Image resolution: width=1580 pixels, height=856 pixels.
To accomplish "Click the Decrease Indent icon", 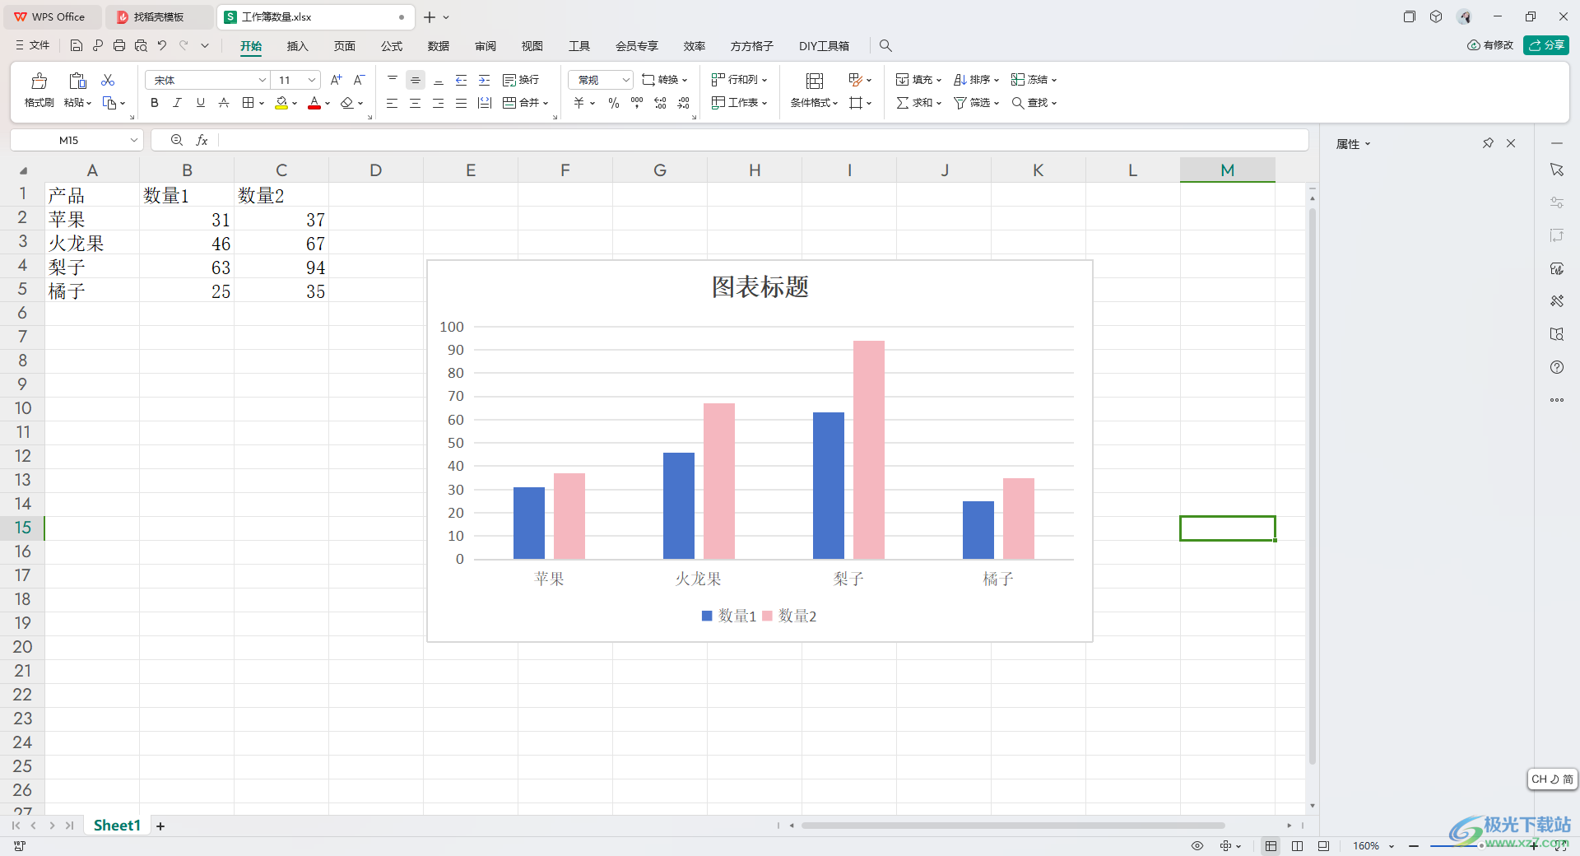I will click(x=462, y=80).
